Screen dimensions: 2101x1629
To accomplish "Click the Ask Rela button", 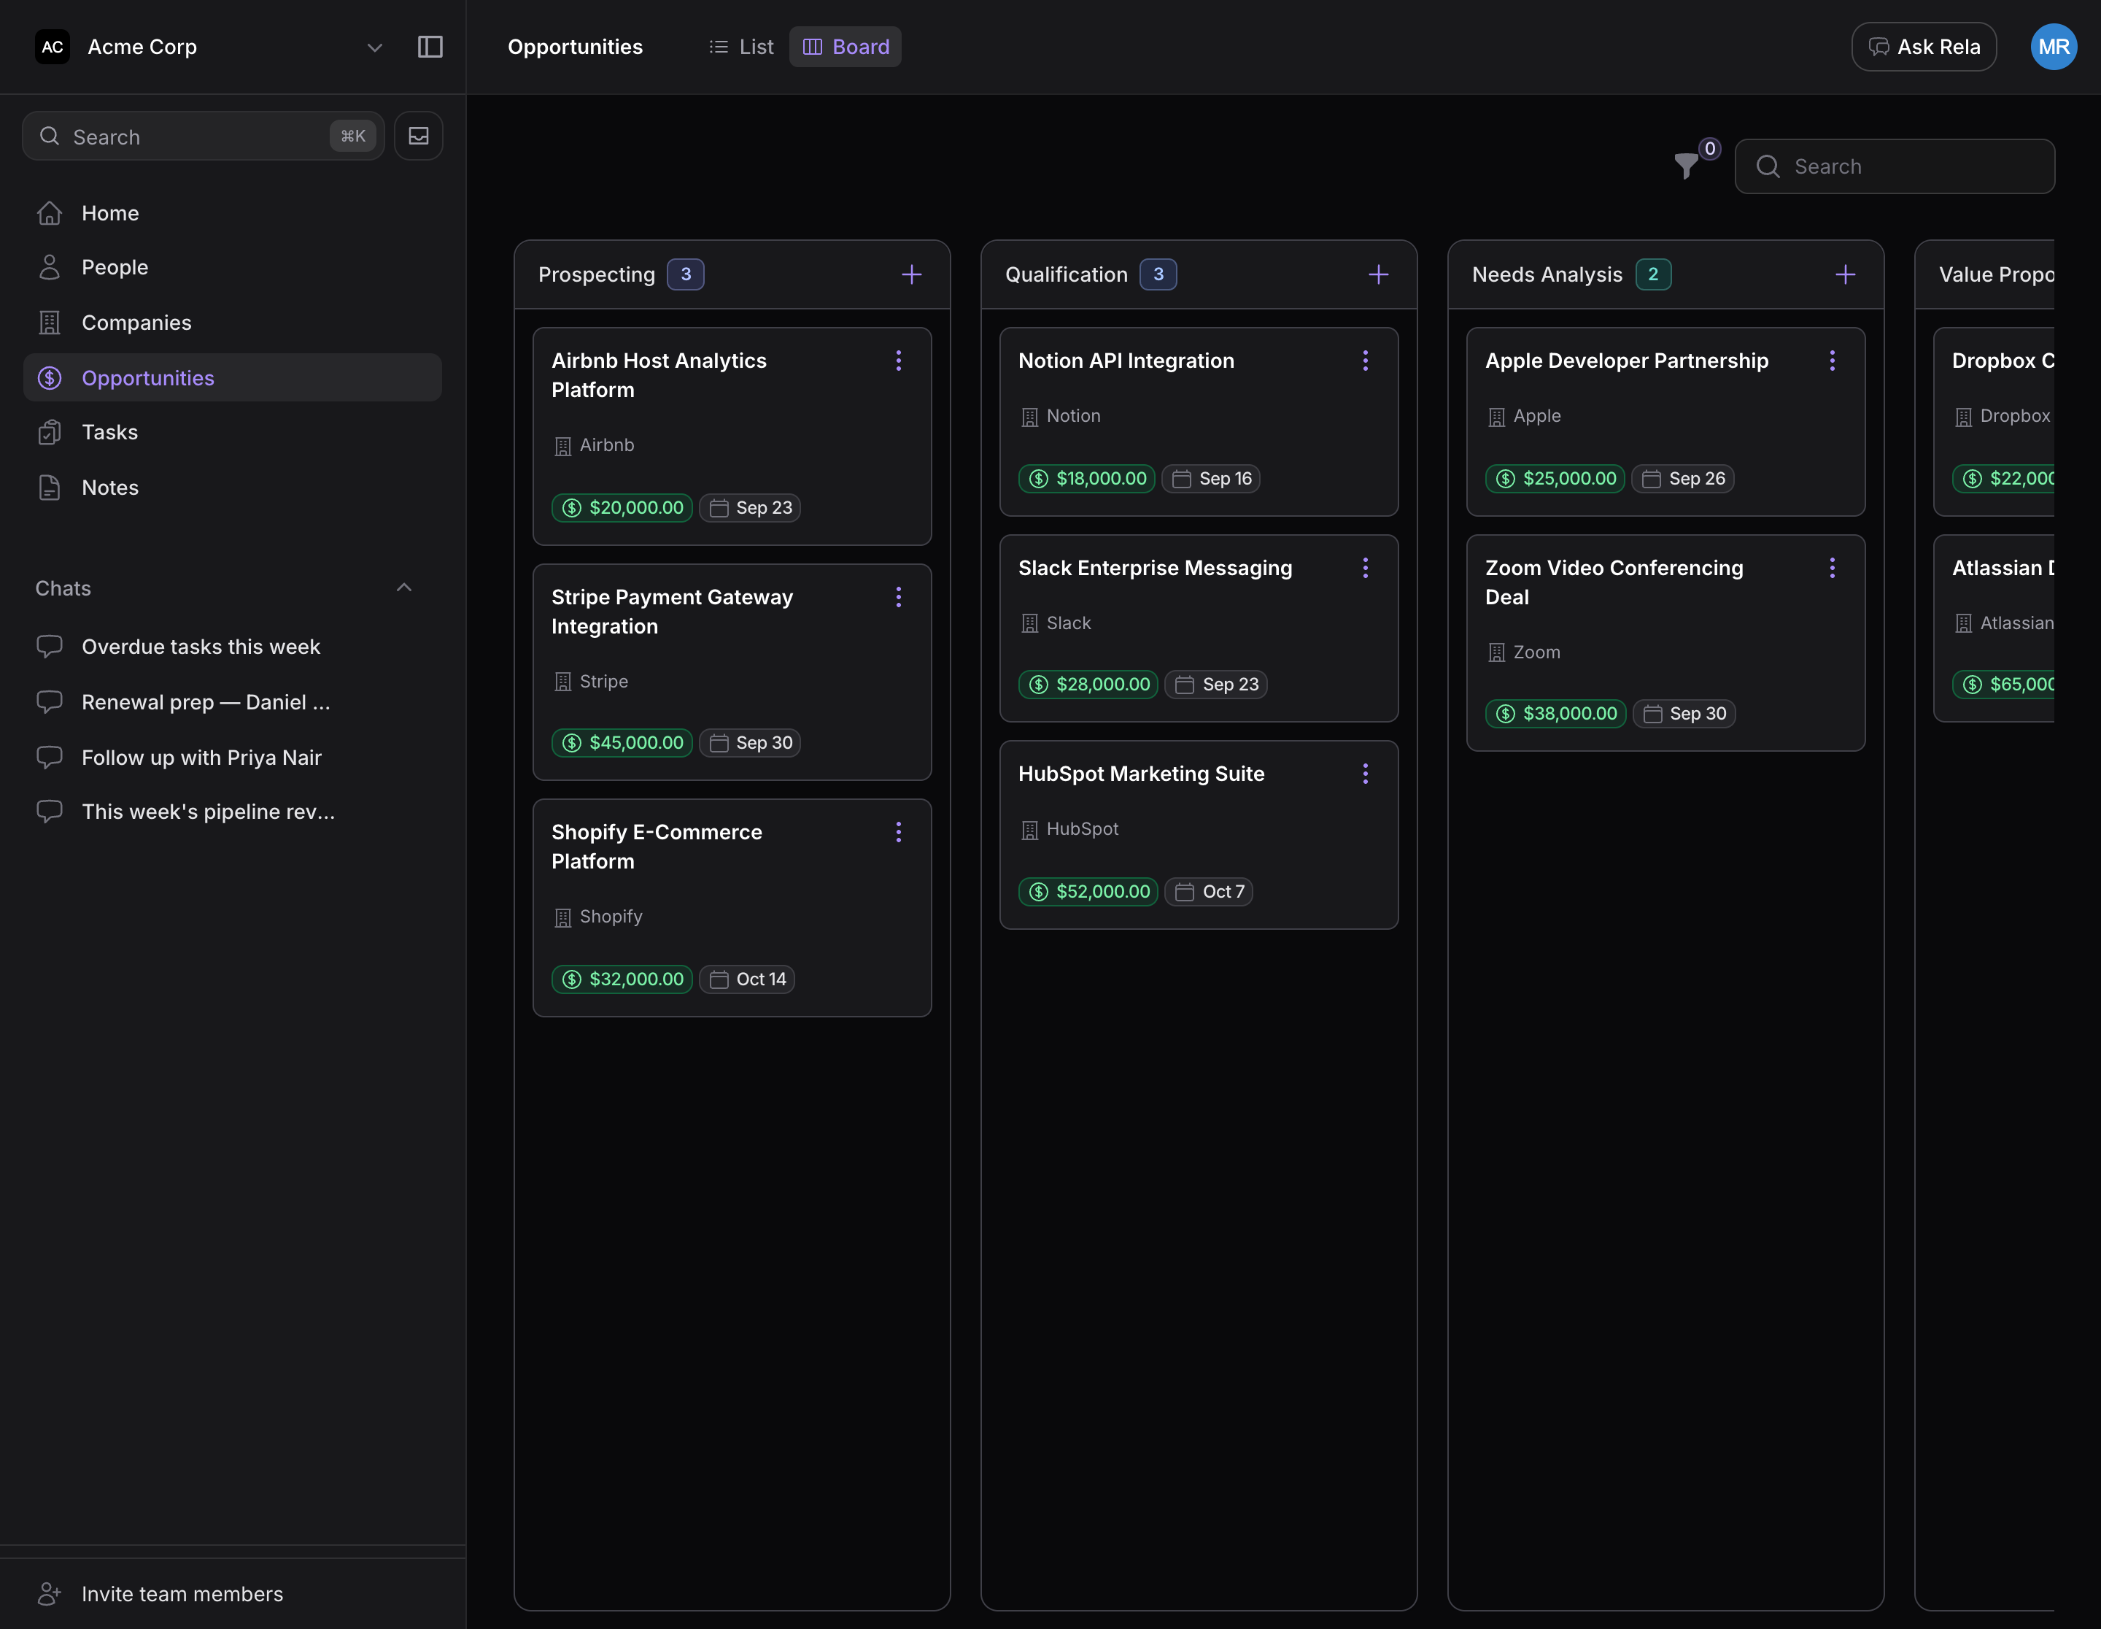I will coord(1923,46).
